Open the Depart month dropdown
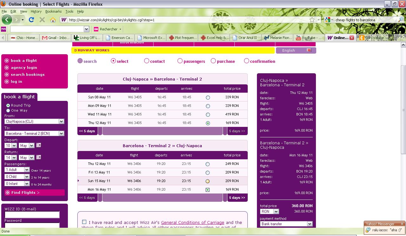This screenshot has width=406, height=236. coord(27,146)
